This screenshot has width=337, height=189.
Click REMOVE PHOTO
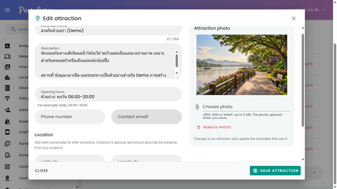214,127
